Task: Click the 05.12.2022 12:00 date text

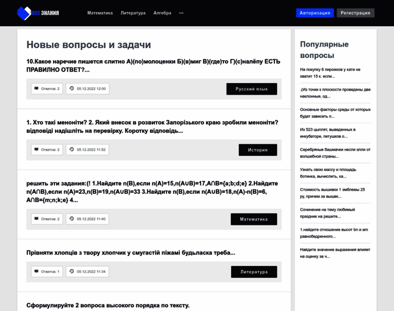Action: 91,89
